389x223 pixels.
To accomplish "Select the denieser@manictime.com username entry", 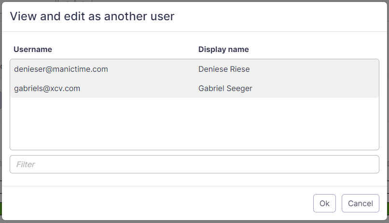I will pos(61,69).
